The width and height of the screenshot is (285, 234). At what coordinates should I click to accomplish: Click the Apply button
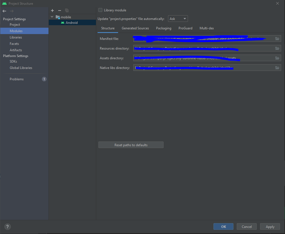point(270,227)
